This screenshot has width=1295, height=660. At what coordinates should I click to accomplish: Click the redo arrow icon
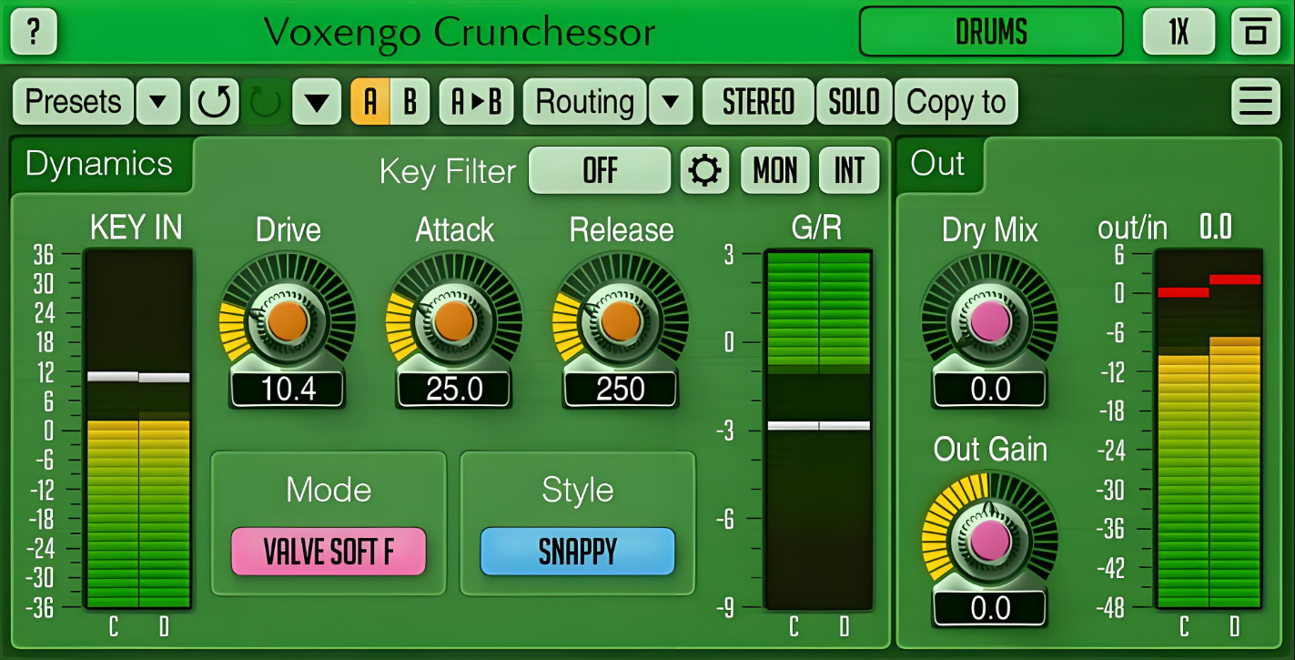click(265, 101)
